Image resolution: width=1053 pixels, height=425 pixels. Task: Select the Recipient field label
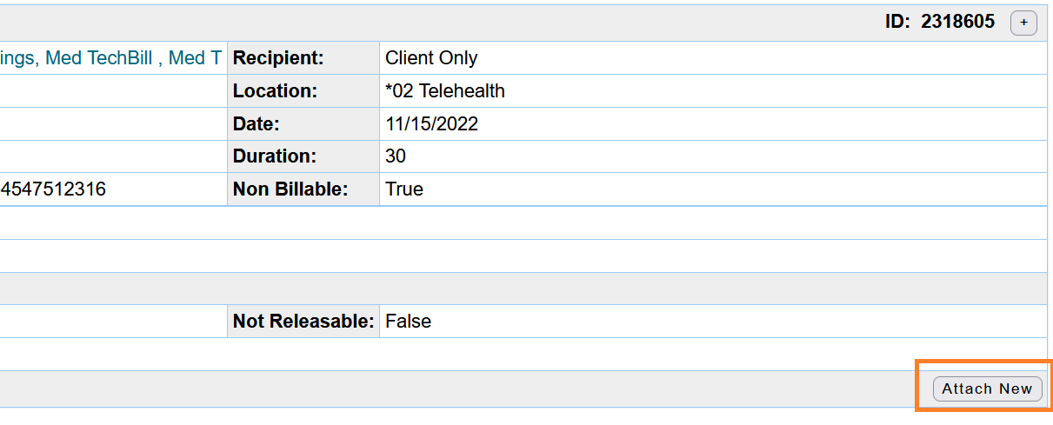(278, 58)
